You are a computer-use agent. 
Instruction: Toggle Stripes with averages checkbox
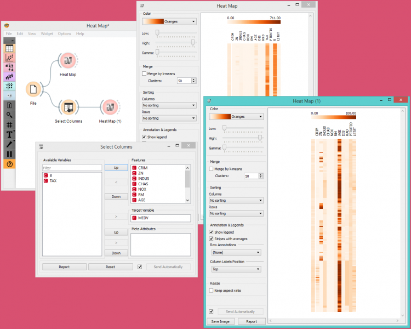click(x=212, y=239)
